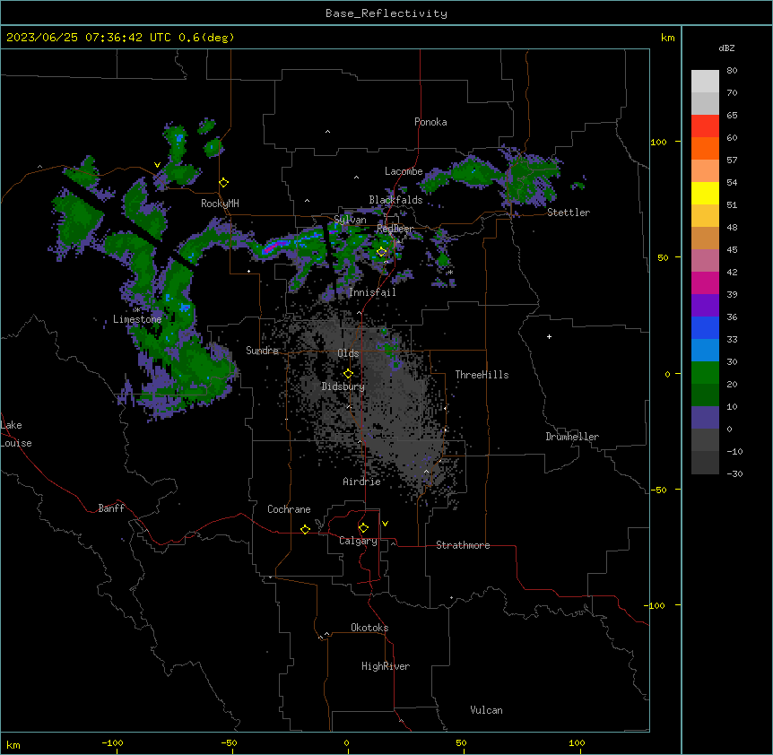
Task: Select the light gray 80-70 dBZ legend swatch
Action: tap(705, 82)
